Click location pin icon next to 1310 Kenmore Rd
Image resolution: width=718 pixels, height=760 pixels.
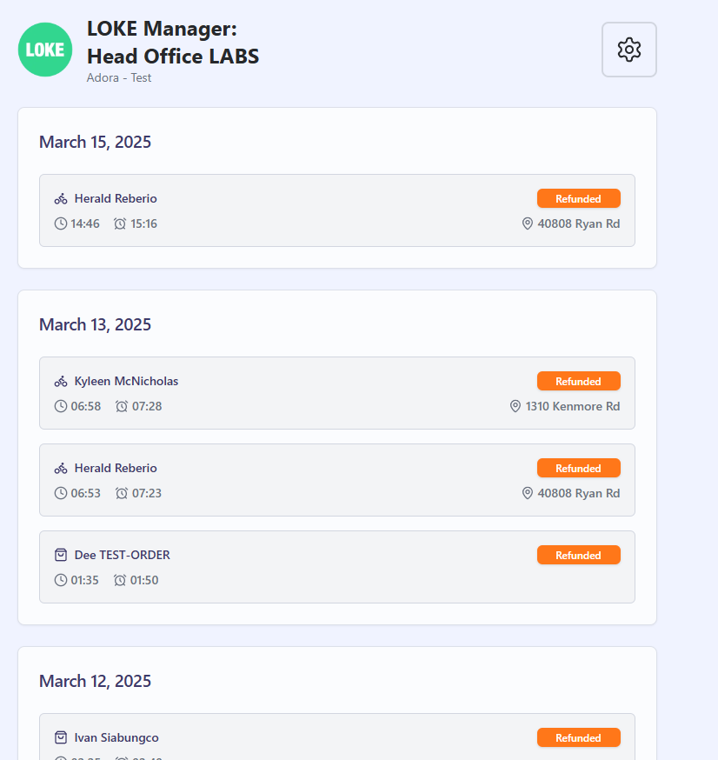tap(515, 406)
